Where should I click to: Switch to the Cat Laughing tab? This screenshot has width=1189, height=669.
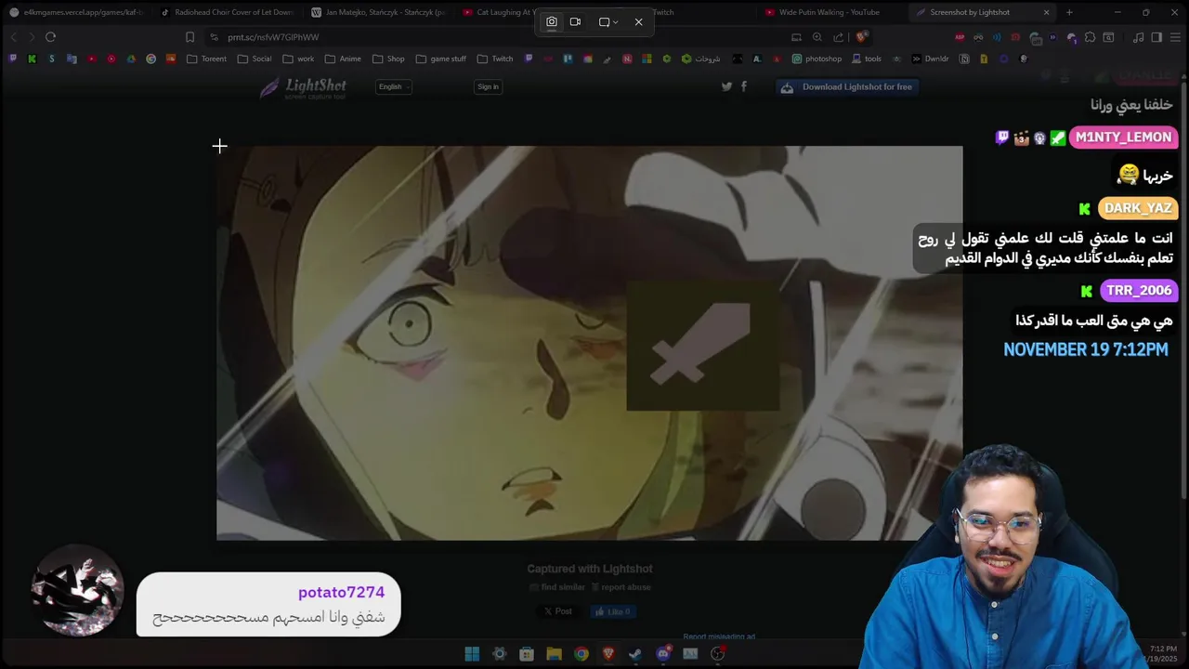coord(497,12)
